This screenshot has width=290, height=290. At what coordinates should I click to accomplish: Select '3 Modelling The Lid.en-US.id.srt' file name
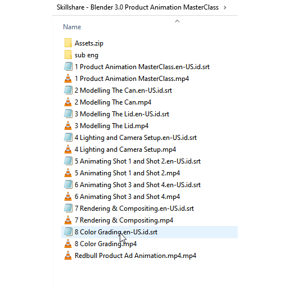tap(122, 114)
